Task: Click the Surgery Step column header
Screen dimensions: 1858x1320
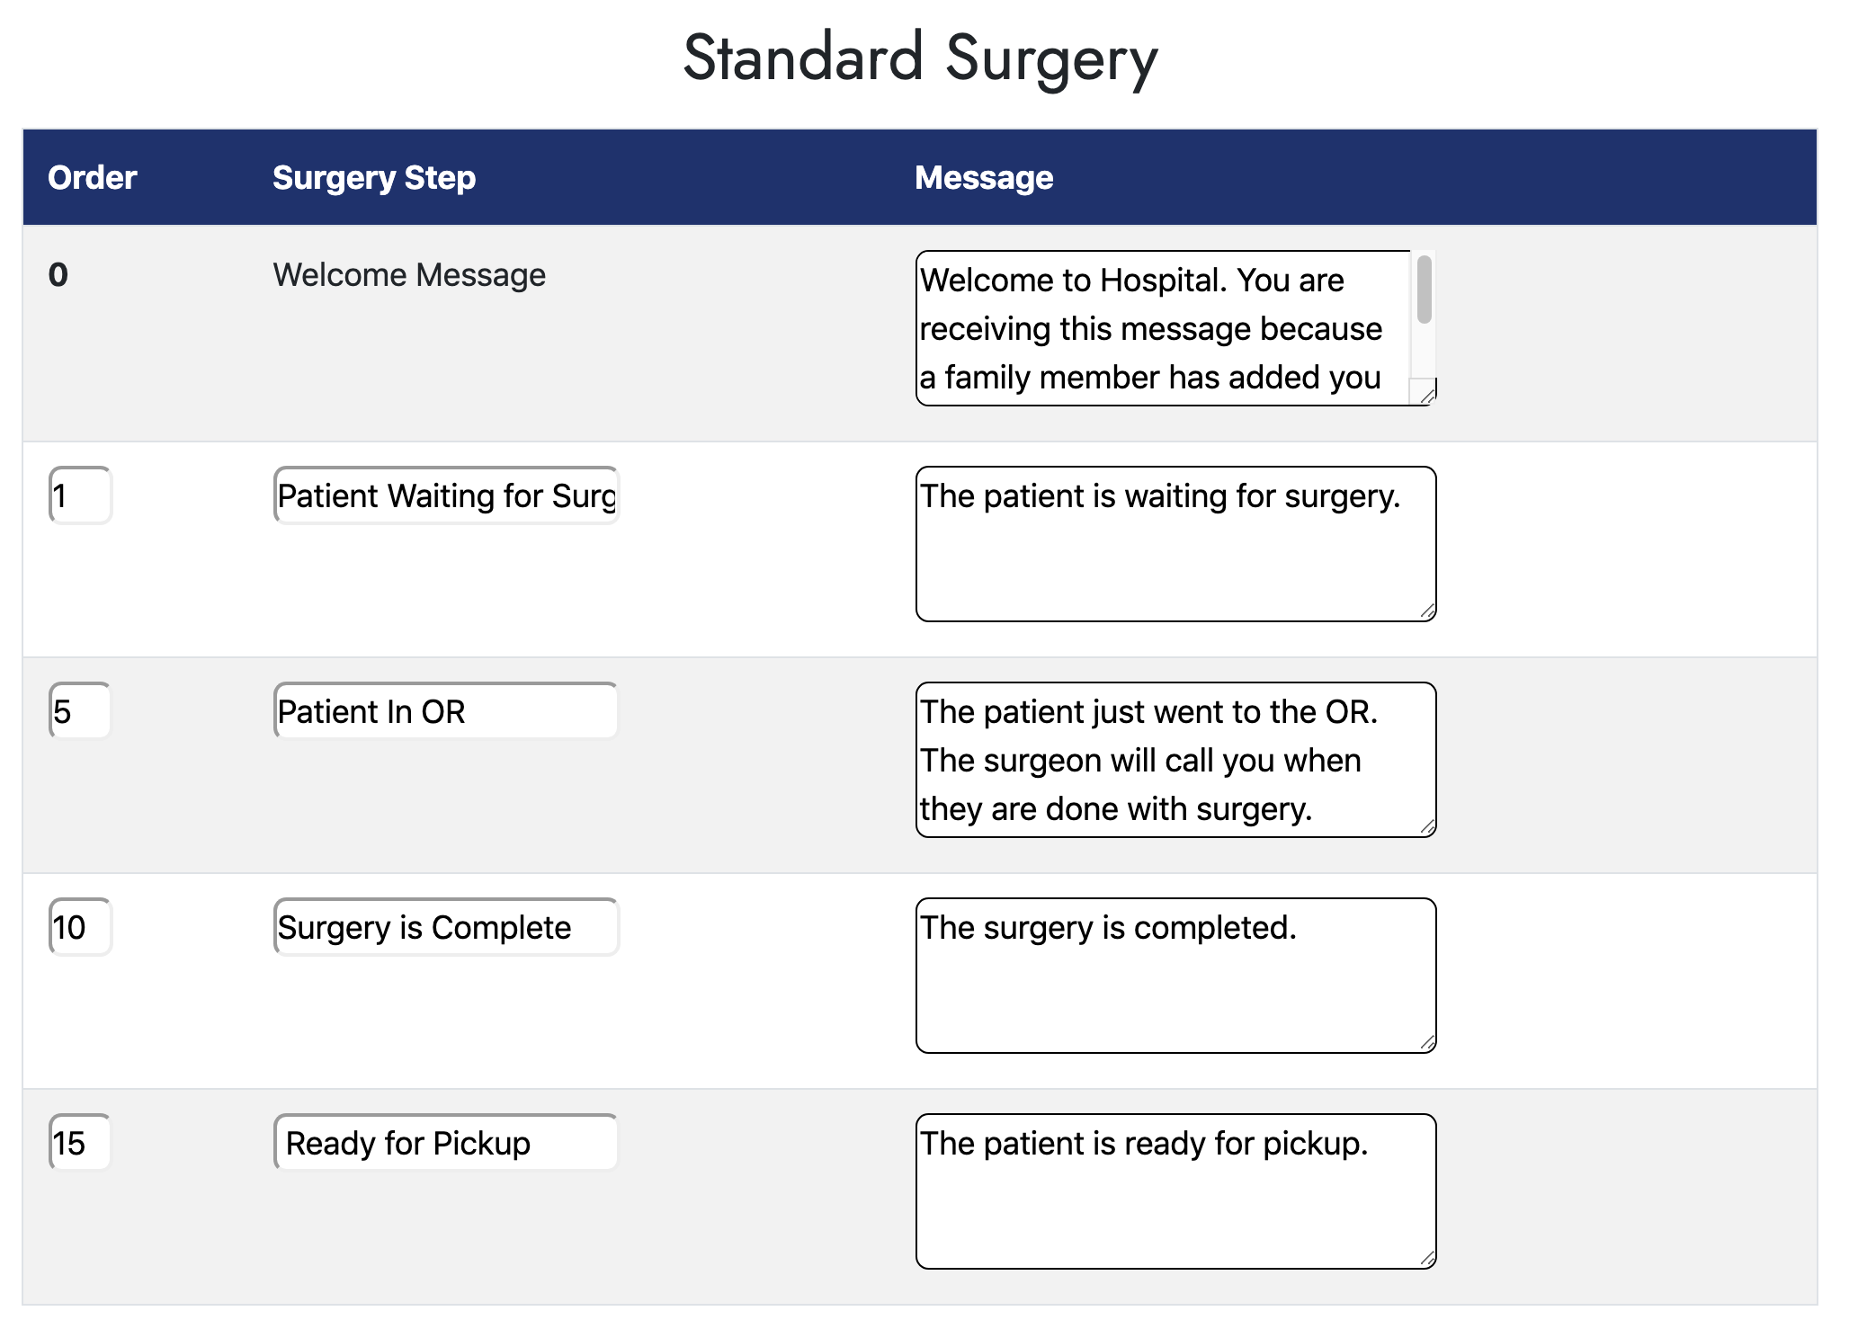Action: click(x=374, y=178)
